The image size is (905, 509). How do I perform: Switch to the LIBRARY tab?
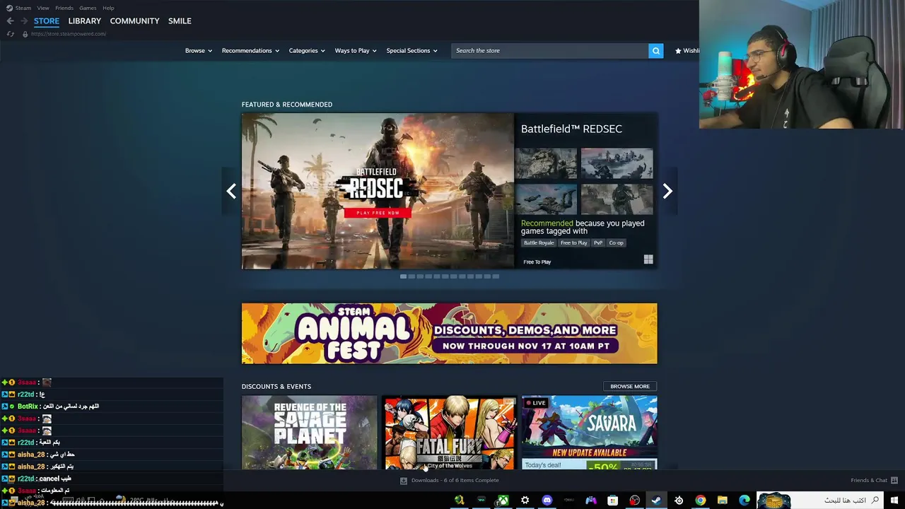(x=85, y=21)
